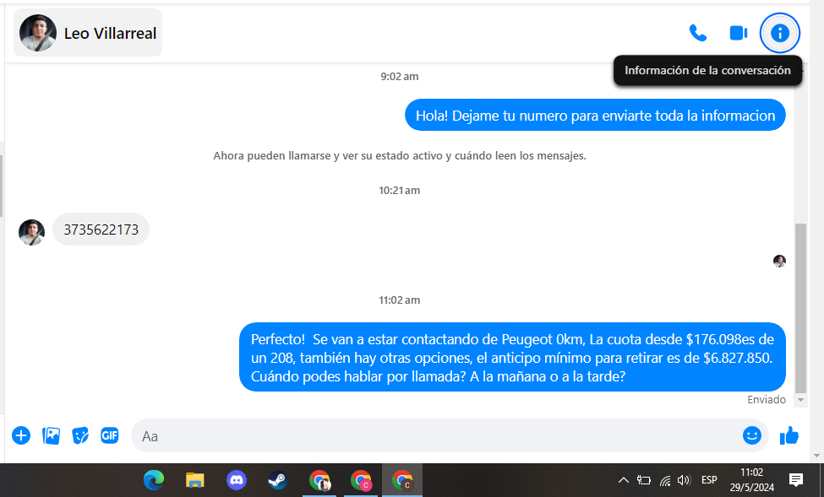
Task: Click the 11:02 am chat timestamp
Action: (x=400, y=300)
